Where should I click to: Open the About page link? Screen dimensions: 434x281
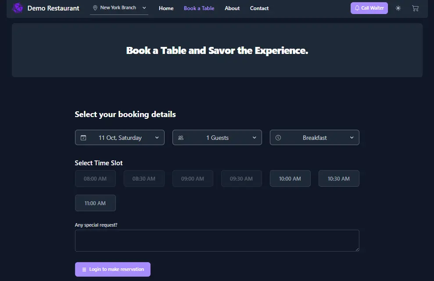(232, 8)
